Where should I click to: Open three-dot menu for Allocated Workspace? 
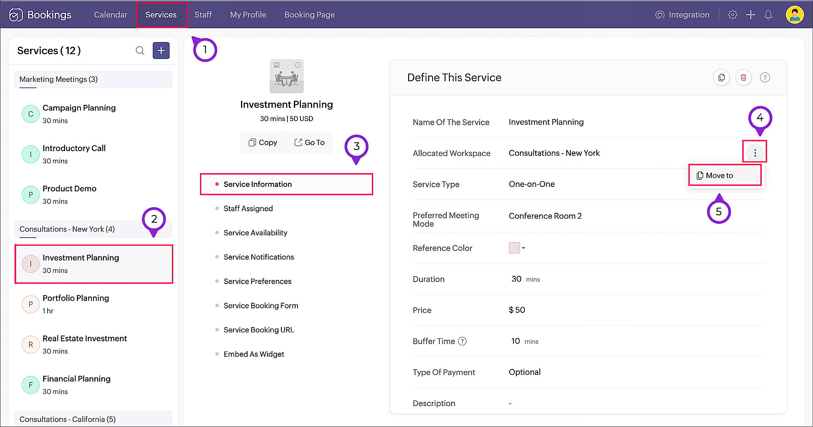[x=755, y=153]
